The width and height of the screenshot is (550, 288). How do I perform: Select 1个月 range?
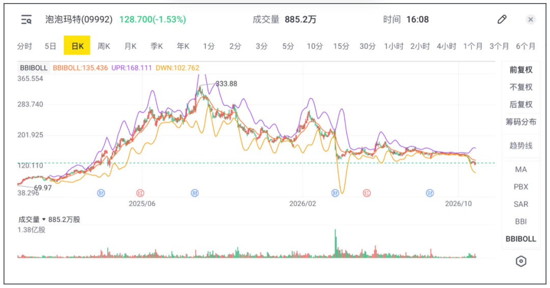coord(473,46)
